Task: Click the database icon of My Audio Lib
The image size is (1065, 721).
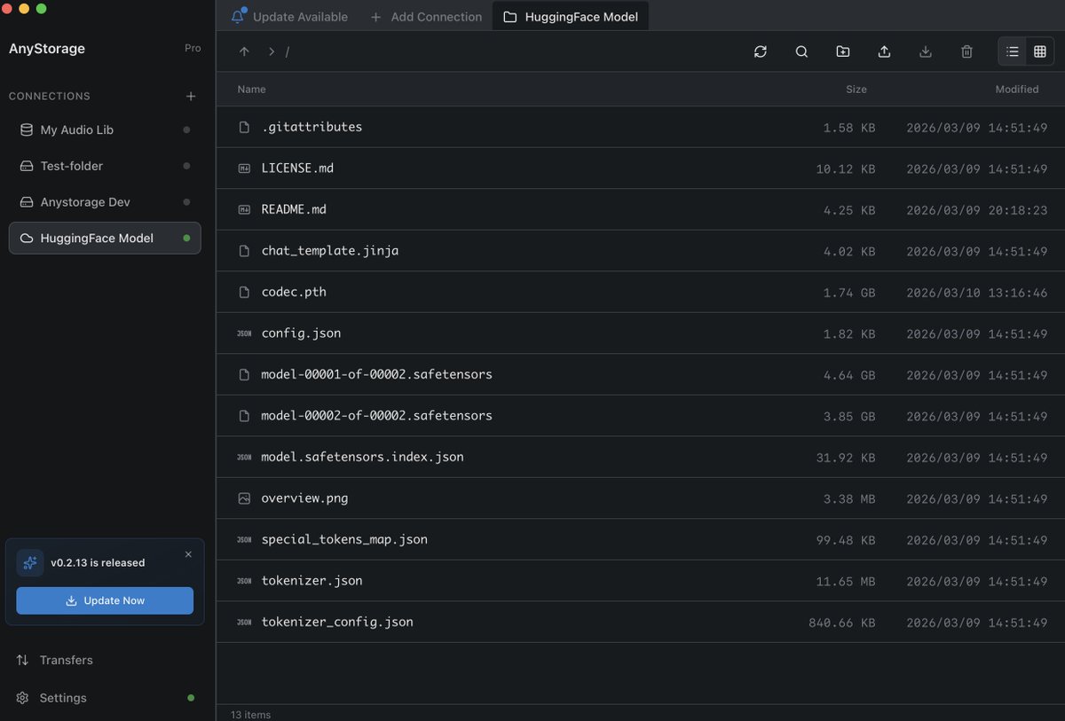Action: click(x=26, y=129)
